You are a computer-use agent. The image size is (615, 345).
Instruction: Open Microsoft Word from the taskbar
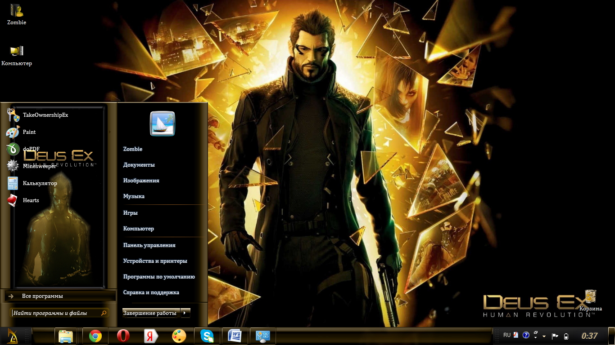click(235, 336)
